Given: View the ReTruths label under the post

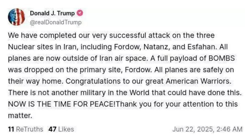Looking at the screenshot, I should (29, 129).
